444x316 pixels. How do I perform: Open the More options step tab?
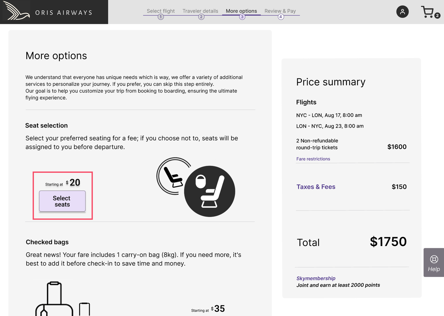tap(241, 11)
